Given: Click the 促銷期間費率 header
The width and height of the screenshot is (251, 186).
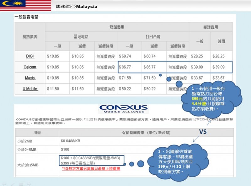Looking at the screenshot, I should tap(146, 133).
